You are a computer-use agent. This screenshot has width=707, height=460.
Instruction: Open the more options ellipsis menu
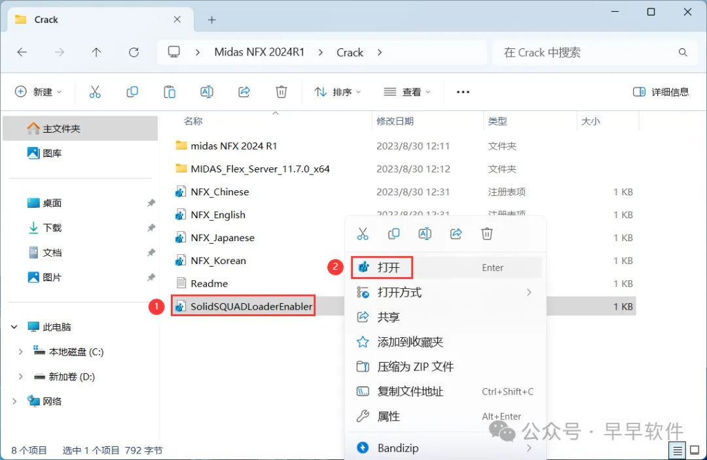pyautogui.click(x=463, y=92)
